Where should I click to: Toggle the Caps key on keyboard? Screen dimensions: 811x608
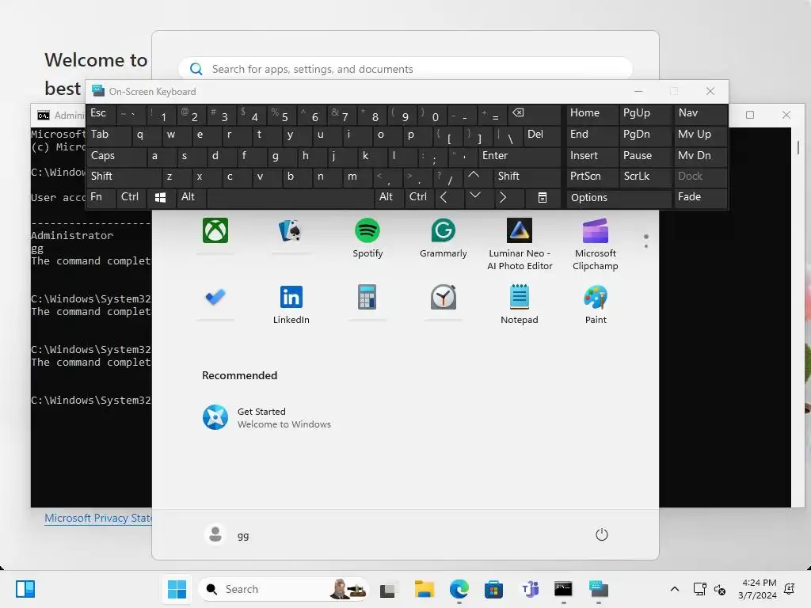[116, 156]
